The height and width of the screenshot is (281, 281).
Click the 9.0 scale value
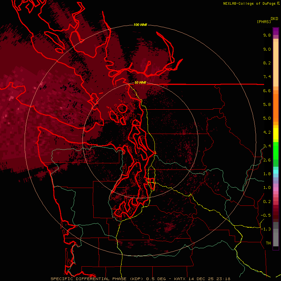[x=267, y=49]
